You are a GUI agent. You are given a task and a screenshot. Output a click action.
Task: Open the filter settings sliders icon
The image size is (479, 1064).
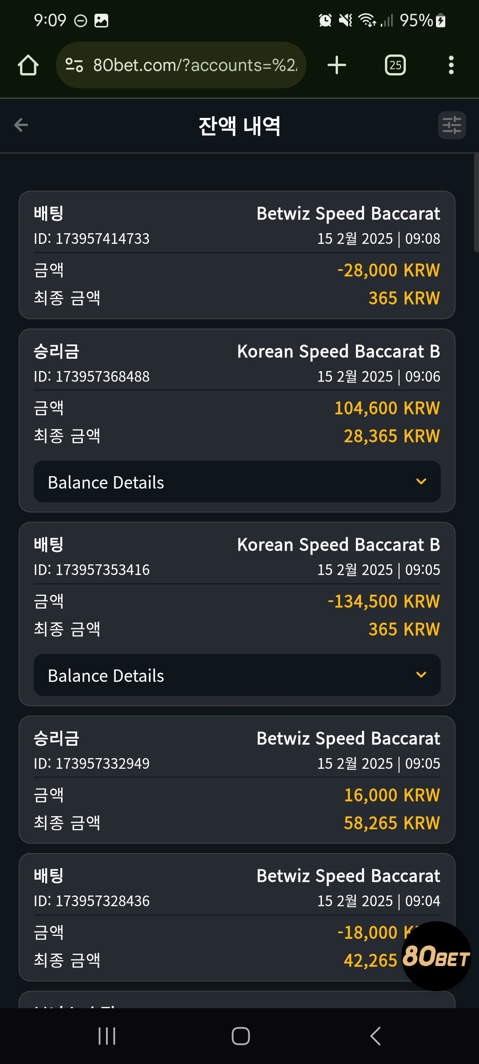tap(452, 125)
